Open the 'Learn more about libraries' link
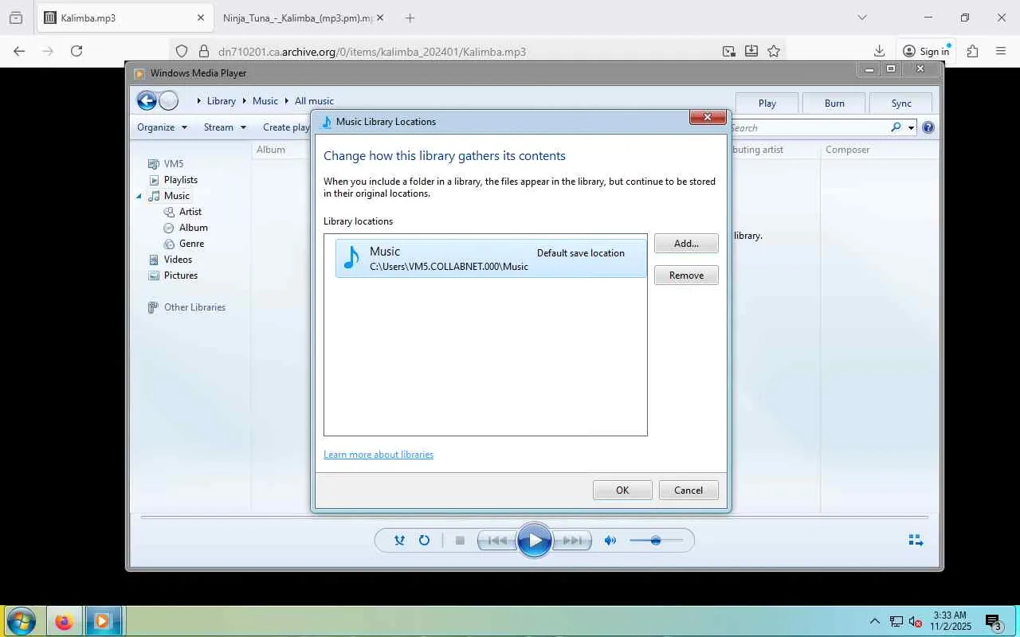The width and height of the screenshot is (1020, 637). 379,454
